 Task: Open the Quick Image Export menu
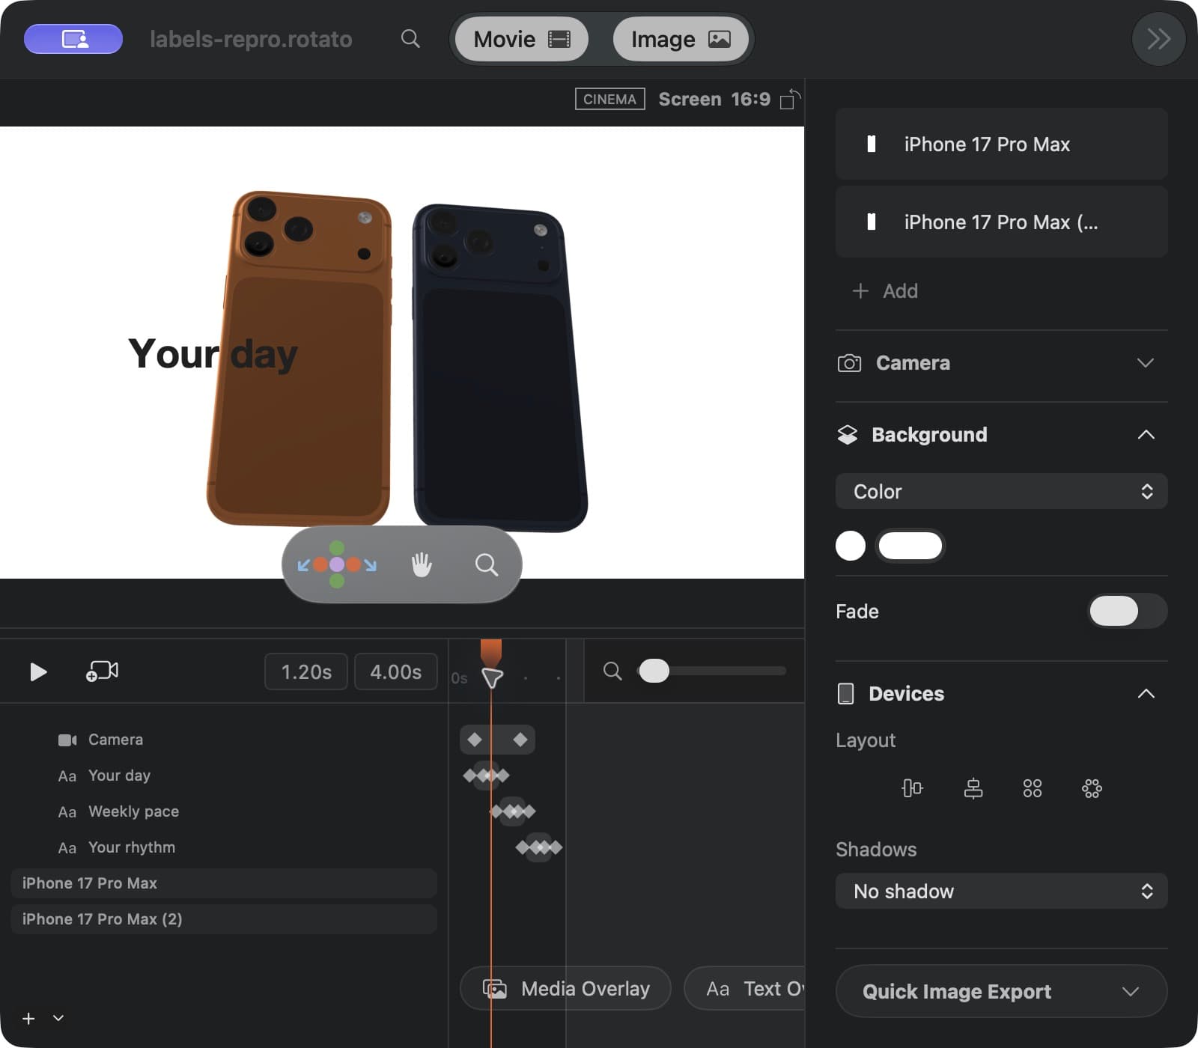point(1001,991)
